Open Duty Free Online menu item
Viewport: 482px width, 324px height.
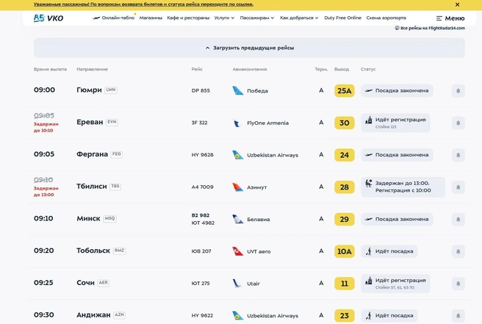(x=342, y=18)
